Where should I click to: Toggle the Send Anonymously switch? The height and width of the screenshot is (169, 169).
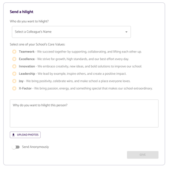(x=16, y=147)
